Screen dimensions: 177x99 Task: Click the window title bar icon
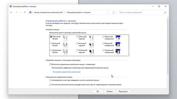tap(11, 6)
